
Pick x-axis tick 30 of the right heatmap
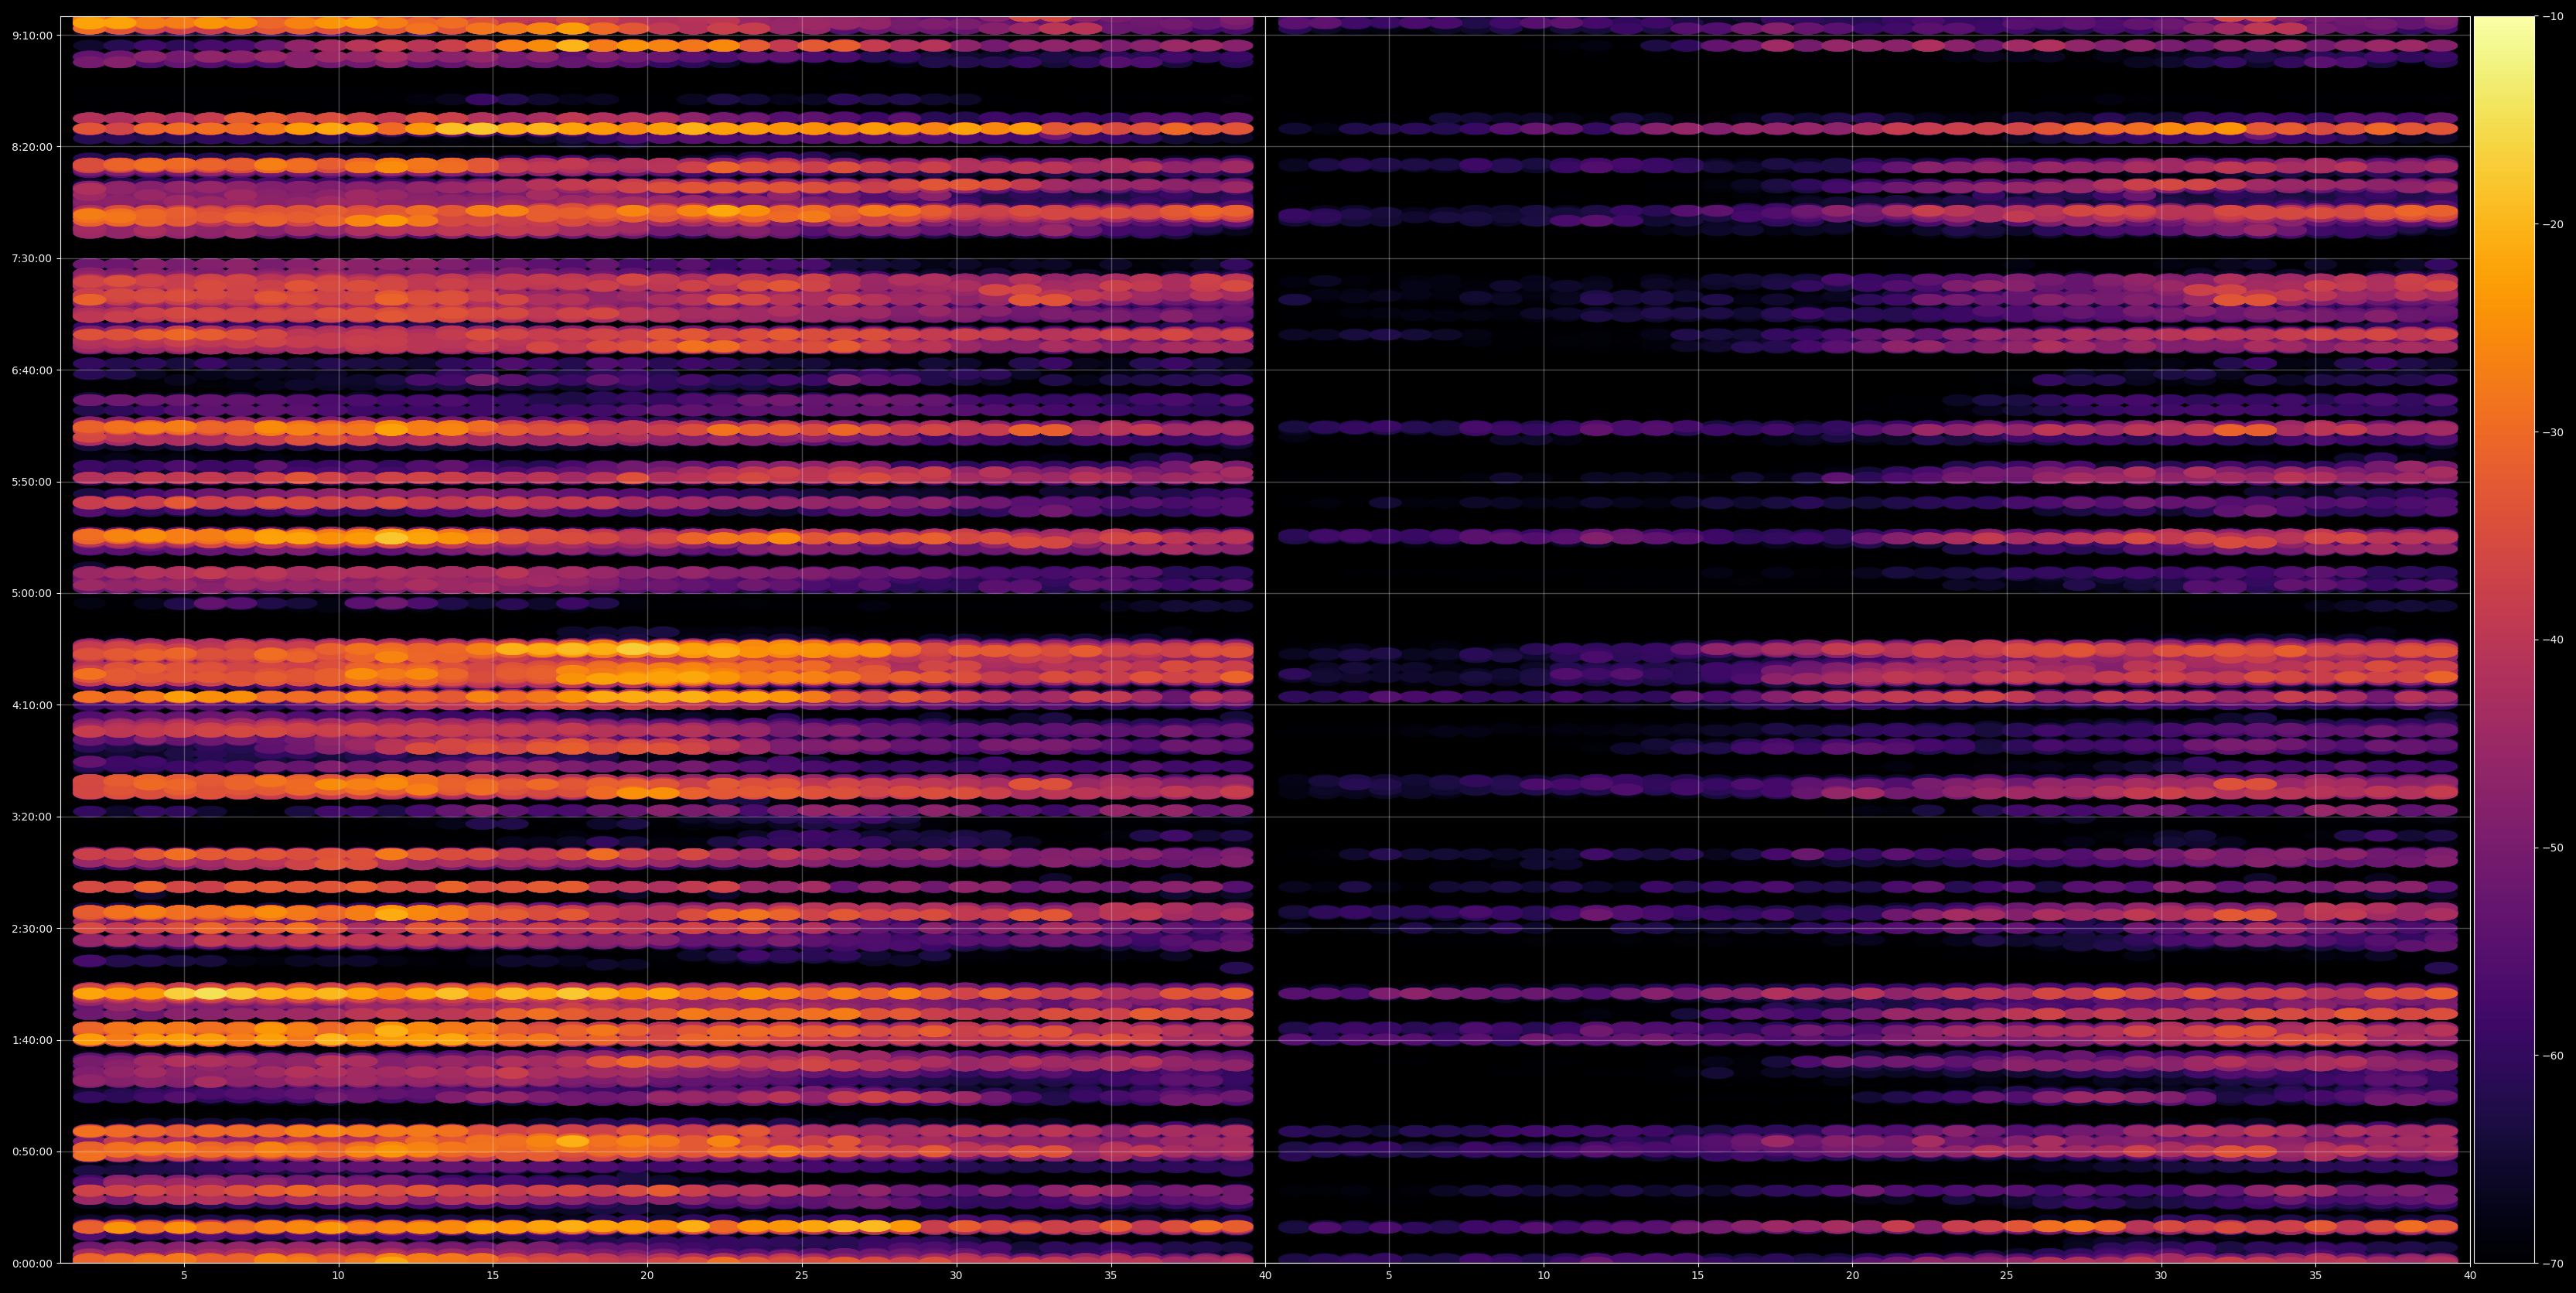pos(2161,1275)
